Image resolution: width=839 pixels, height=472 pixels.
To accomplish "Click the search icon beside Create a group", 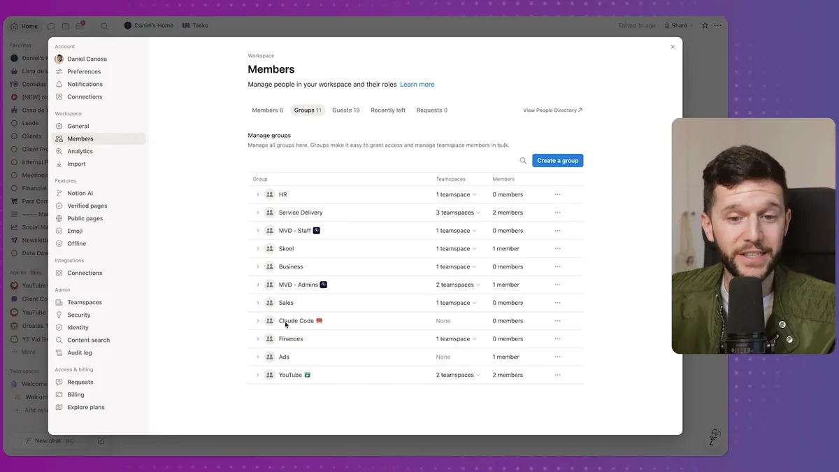I will tap(522, 160).
